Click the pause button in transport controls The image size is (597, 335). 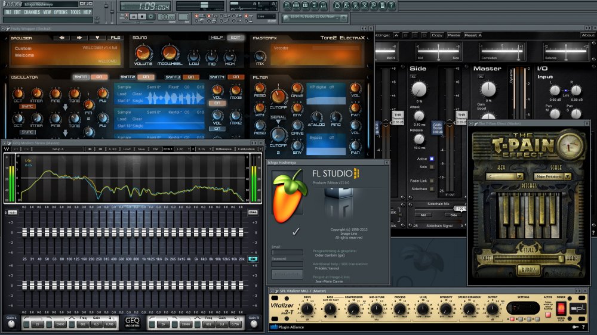click(133, 17)
